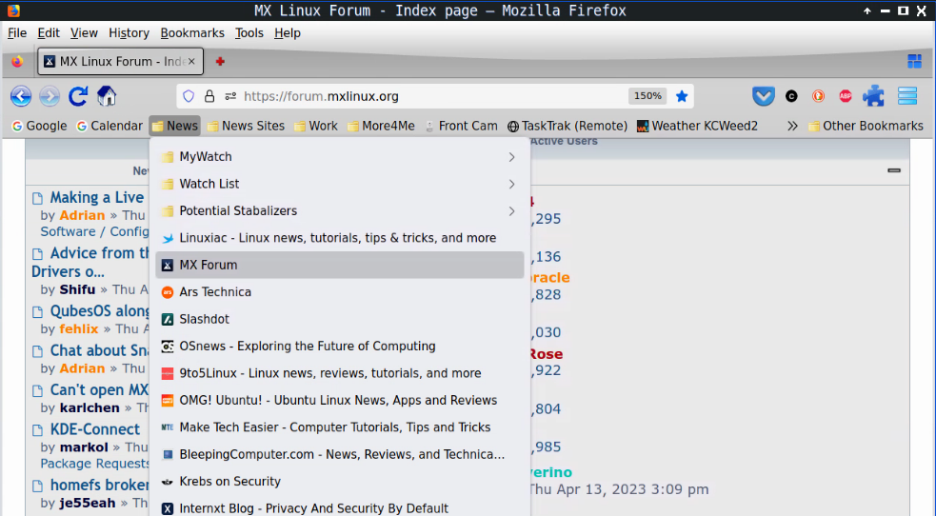
Task: Open the History menu
Action: [129, 32]
